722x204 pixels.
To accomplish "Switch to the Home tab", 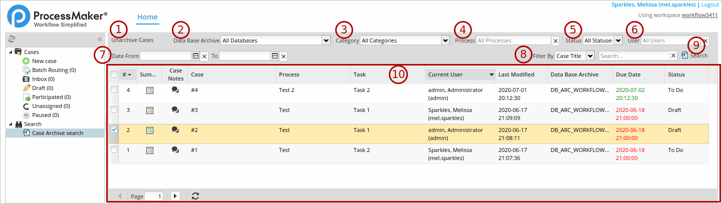I will [x=147, y=17].
